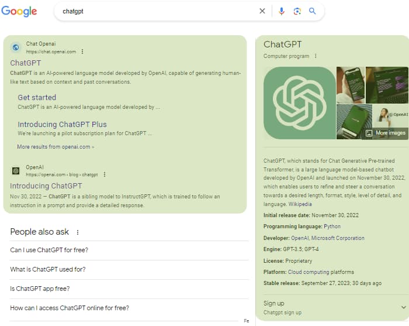Open the Wikipedia link in description
409x326 pixels.
coord(300,204)
